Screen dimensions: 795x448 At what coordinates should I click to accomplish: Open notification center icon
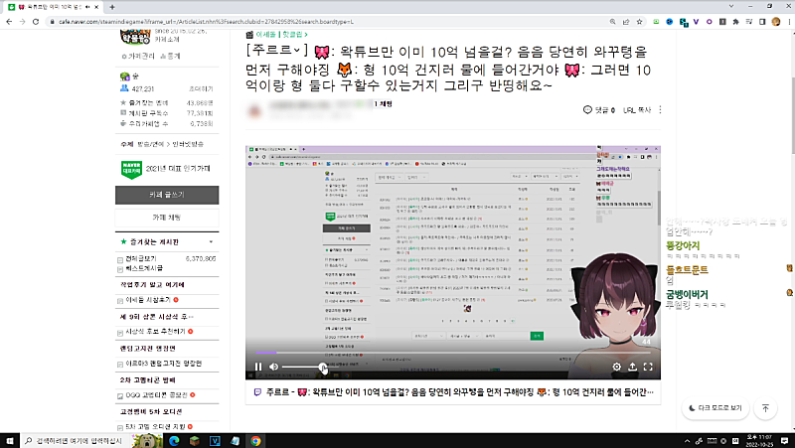click(x=784, y=440)
